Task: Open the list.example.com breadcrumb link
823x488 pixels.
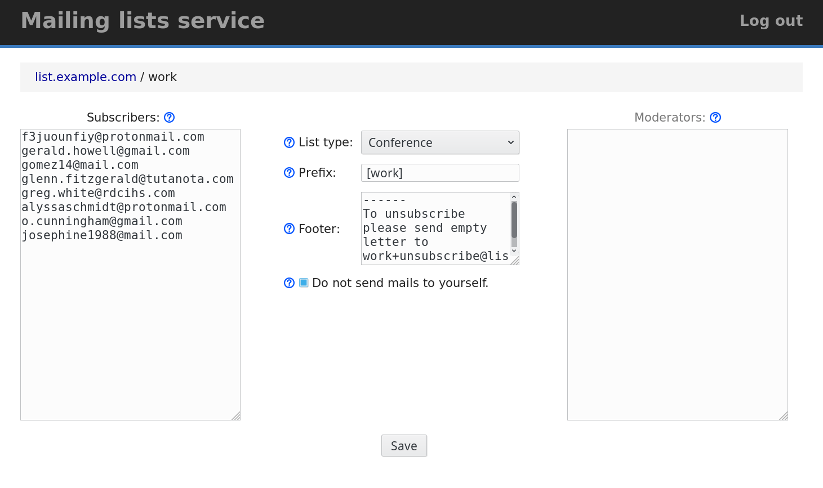Action: (86, 77)
